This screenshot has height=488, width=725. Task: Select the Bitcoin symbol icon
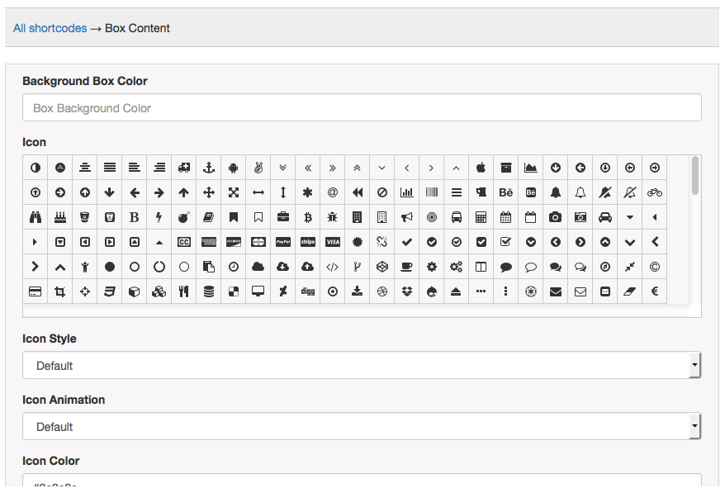[x=308, y=217]
